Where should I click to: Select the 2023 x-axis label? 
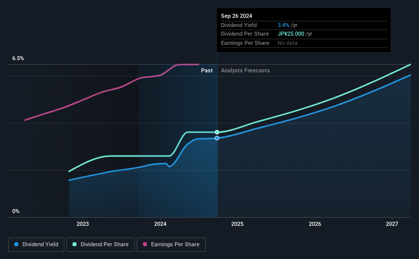coord(83,224)
